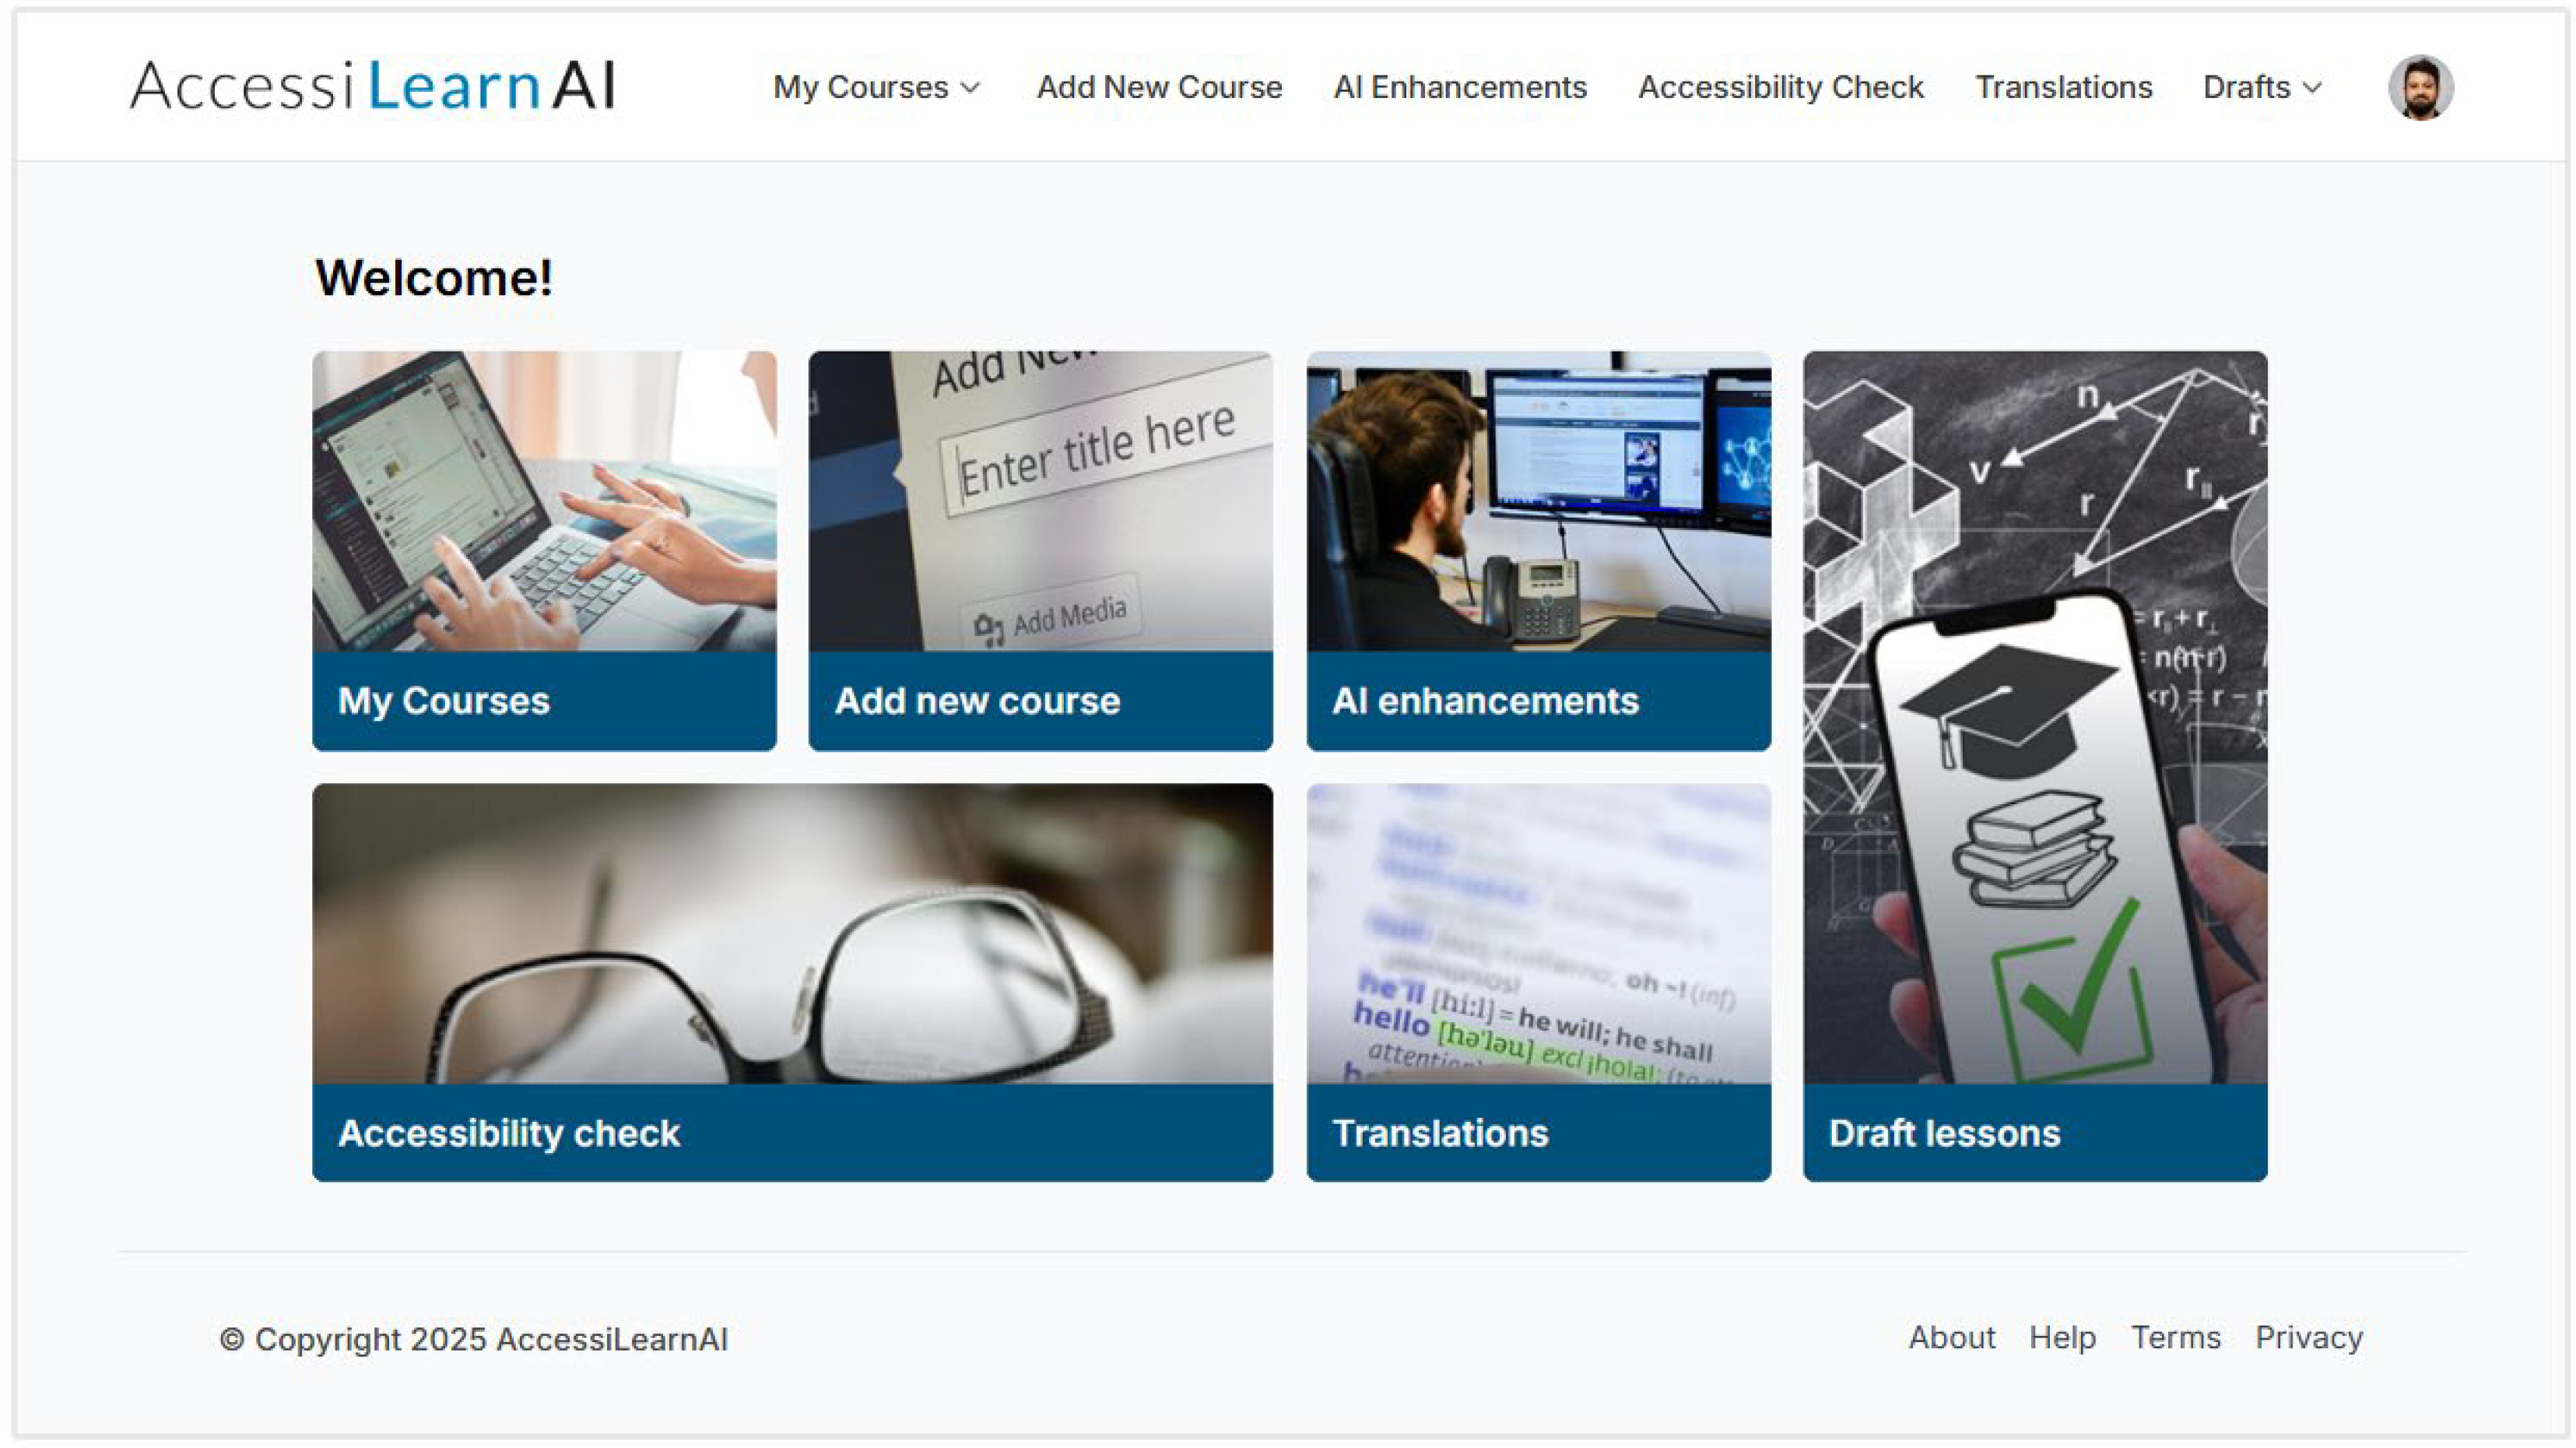Expand the My Courses chevron
Screen dimensions: 2576x1448
click(970, 88)
